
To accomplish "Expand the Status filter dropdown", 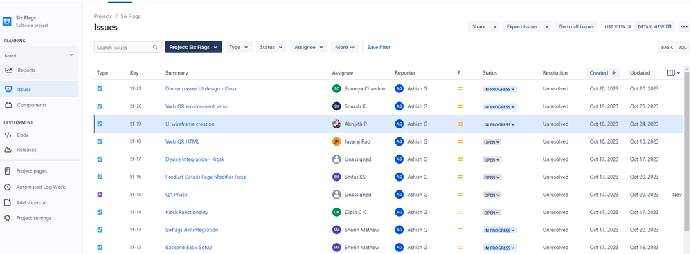I will point(271,47).
